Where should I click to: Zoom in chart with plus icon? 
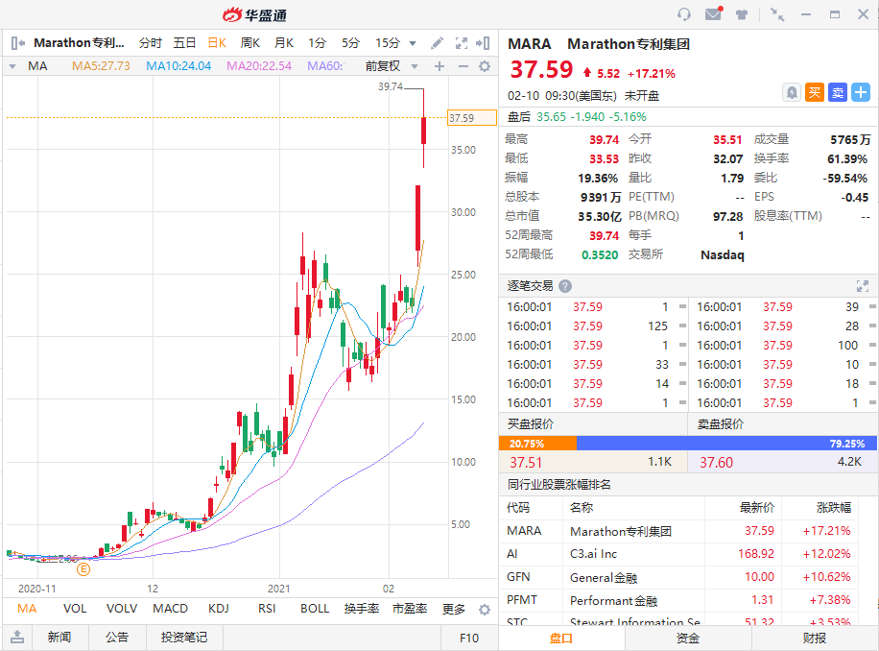pyautogui.click(x=439, y=66)
